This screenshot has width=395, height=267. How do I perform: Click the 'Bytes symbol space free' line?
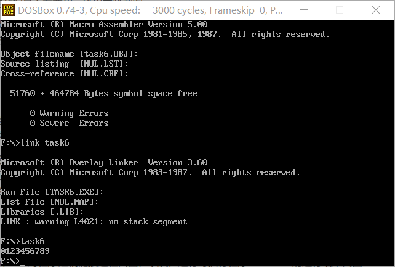pyautogui.click(x=103, y=94)
